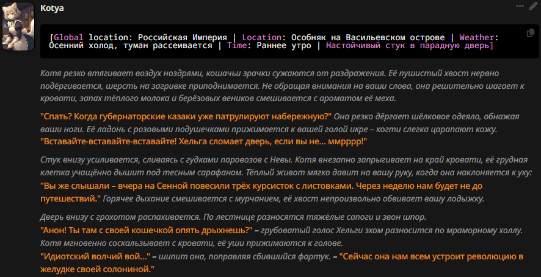541x277 pixels.
Task: Click the character name Kotya
Action: tap(52, 9)
